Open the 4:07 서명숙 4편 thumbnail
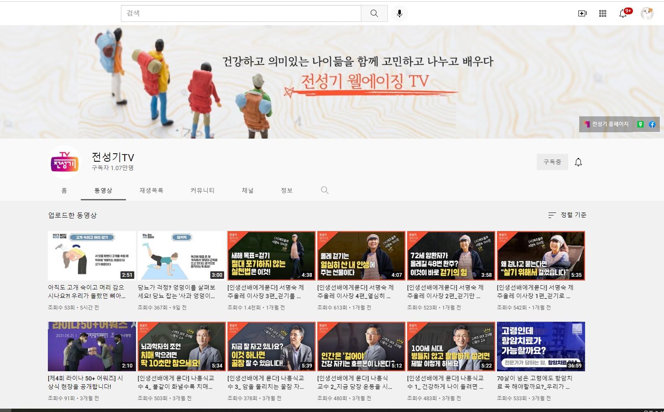 pyautogui.click(x=361, y=256)
